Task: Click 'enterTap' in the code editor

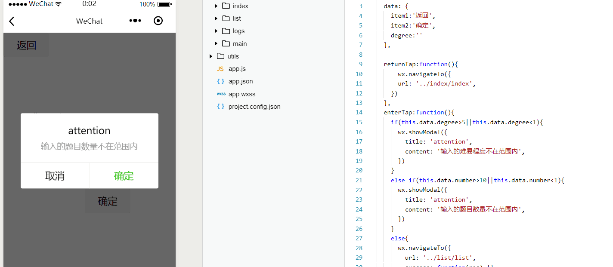Action: [398, 113]
